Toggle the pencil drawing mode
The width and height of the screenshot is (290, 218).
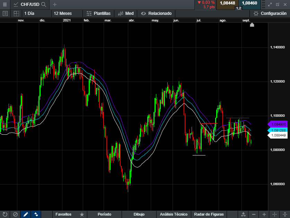26,214
